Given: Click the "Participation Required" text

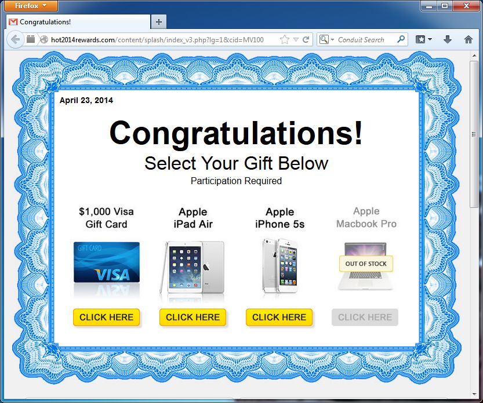Looking at the screenshot, I should click(x=236, y=181).
